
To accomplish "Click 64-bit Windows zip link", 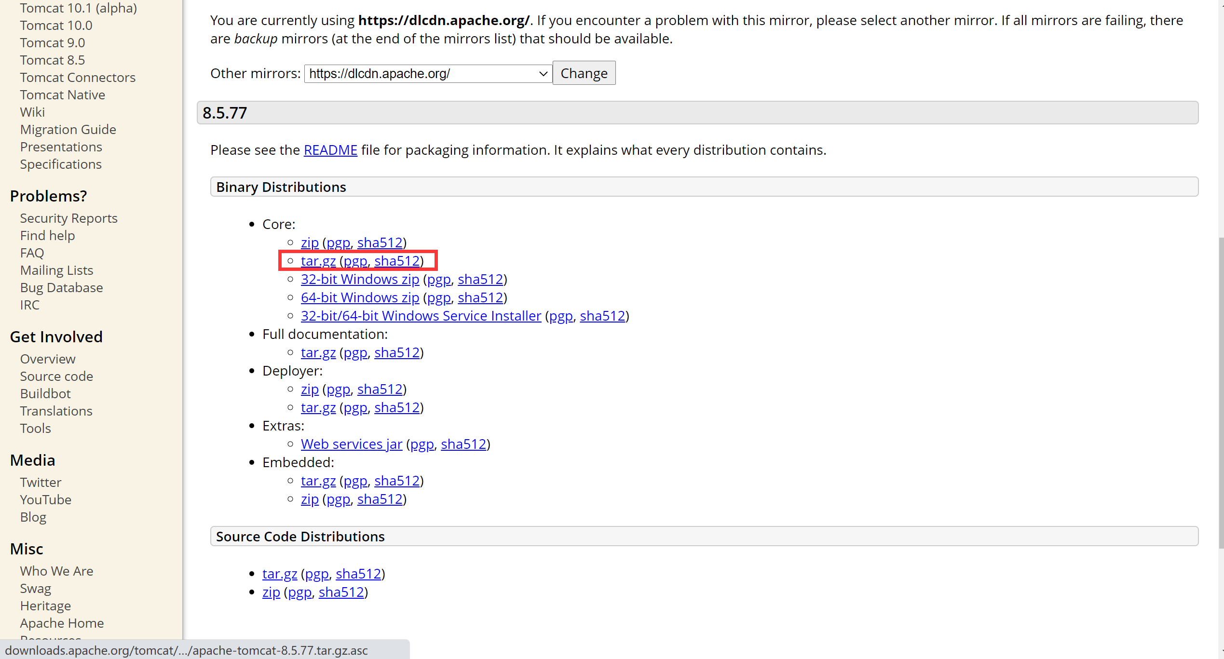I will tap(360, 297).
